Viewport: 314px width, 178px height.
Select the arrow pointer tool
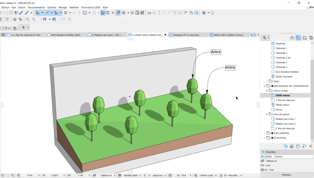tap(24, 27)
